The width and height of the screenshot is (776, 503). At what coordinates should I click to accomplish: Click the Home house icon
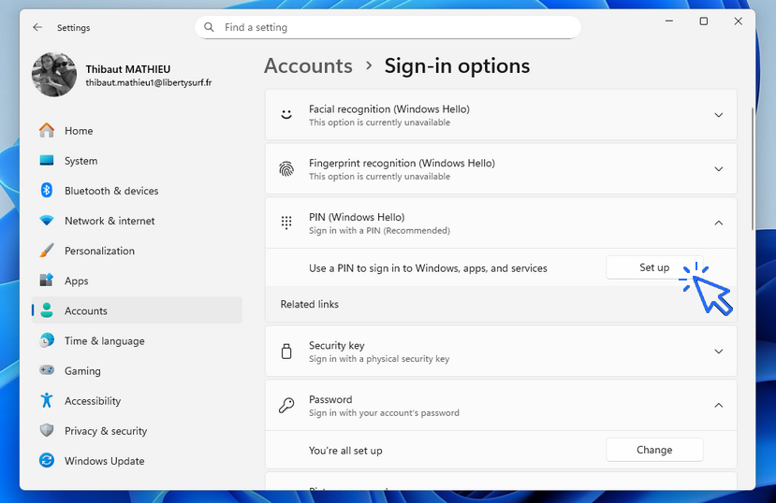[47, 131]
